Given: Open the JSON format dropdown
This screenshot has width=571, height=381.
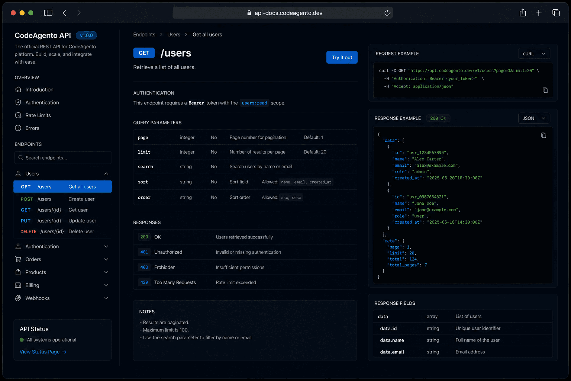Looking at the screenshot, I should 534,118.
